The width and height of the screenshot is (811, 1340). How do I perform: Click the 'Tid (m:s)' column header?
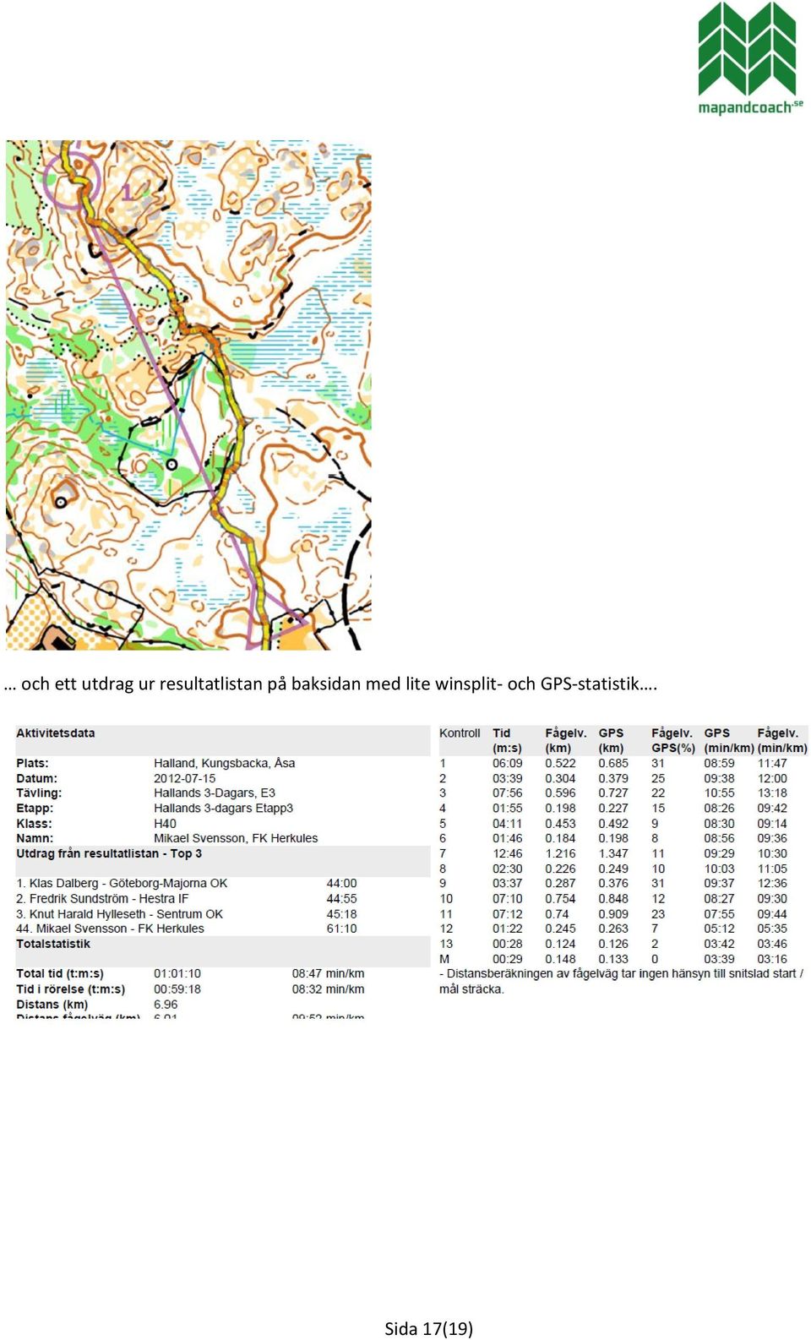click(508, 741)
